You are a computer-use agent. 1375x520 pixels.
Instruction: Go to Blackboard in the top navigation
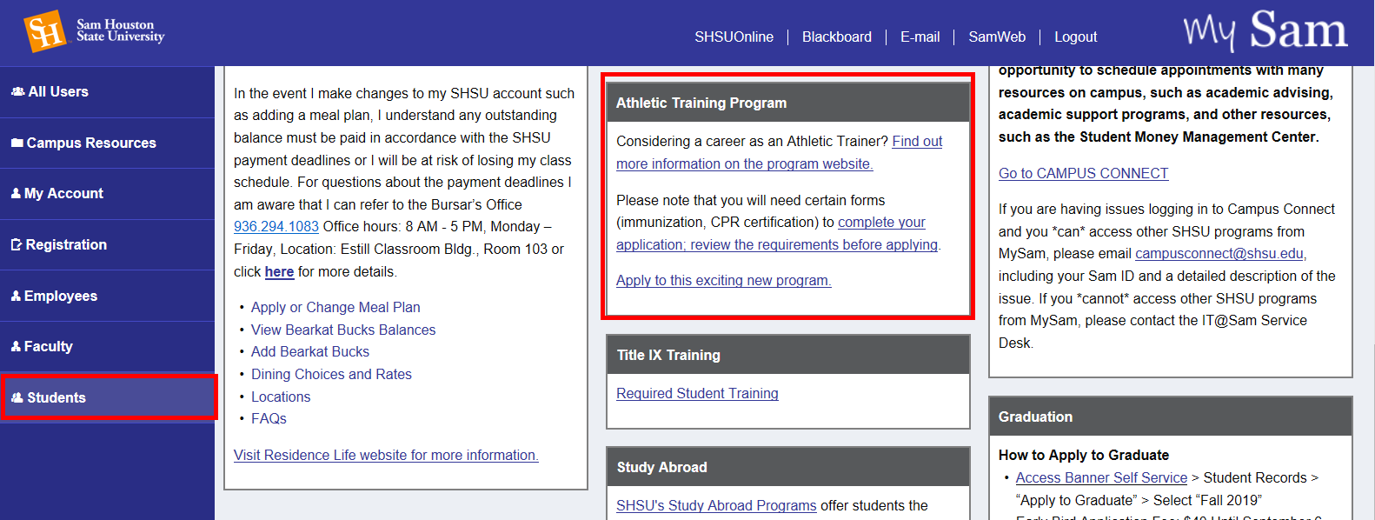pyautogui.click(x=837, y=37)
